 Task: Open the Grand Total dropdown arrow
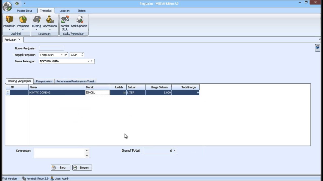[174, 151]
